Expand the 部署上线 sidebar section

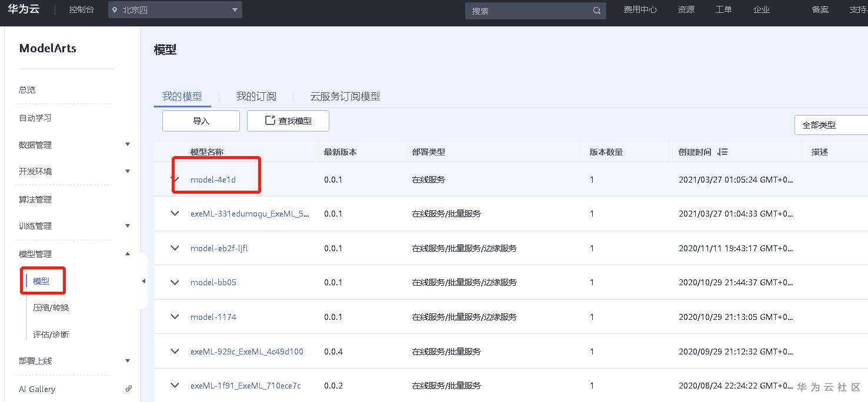(128, 360)
